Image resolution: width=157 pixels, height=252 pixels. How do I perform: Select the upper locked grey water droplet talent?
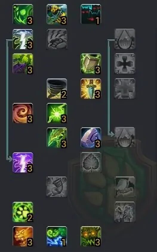pyautogui.click(x=125, y=39)
